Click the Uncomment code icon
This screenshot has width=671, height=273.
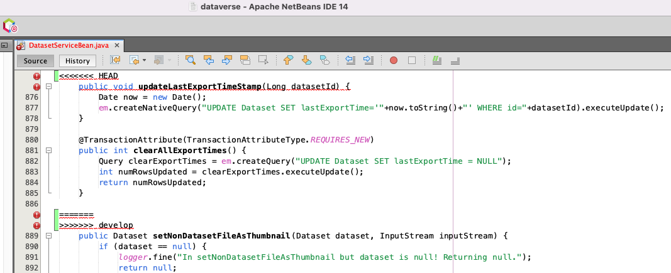455,60
